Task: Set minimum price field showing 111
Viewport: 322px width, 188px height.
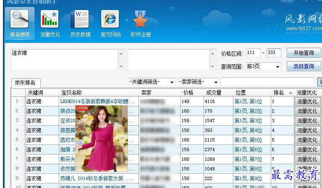Action: [x=253, y=53]
